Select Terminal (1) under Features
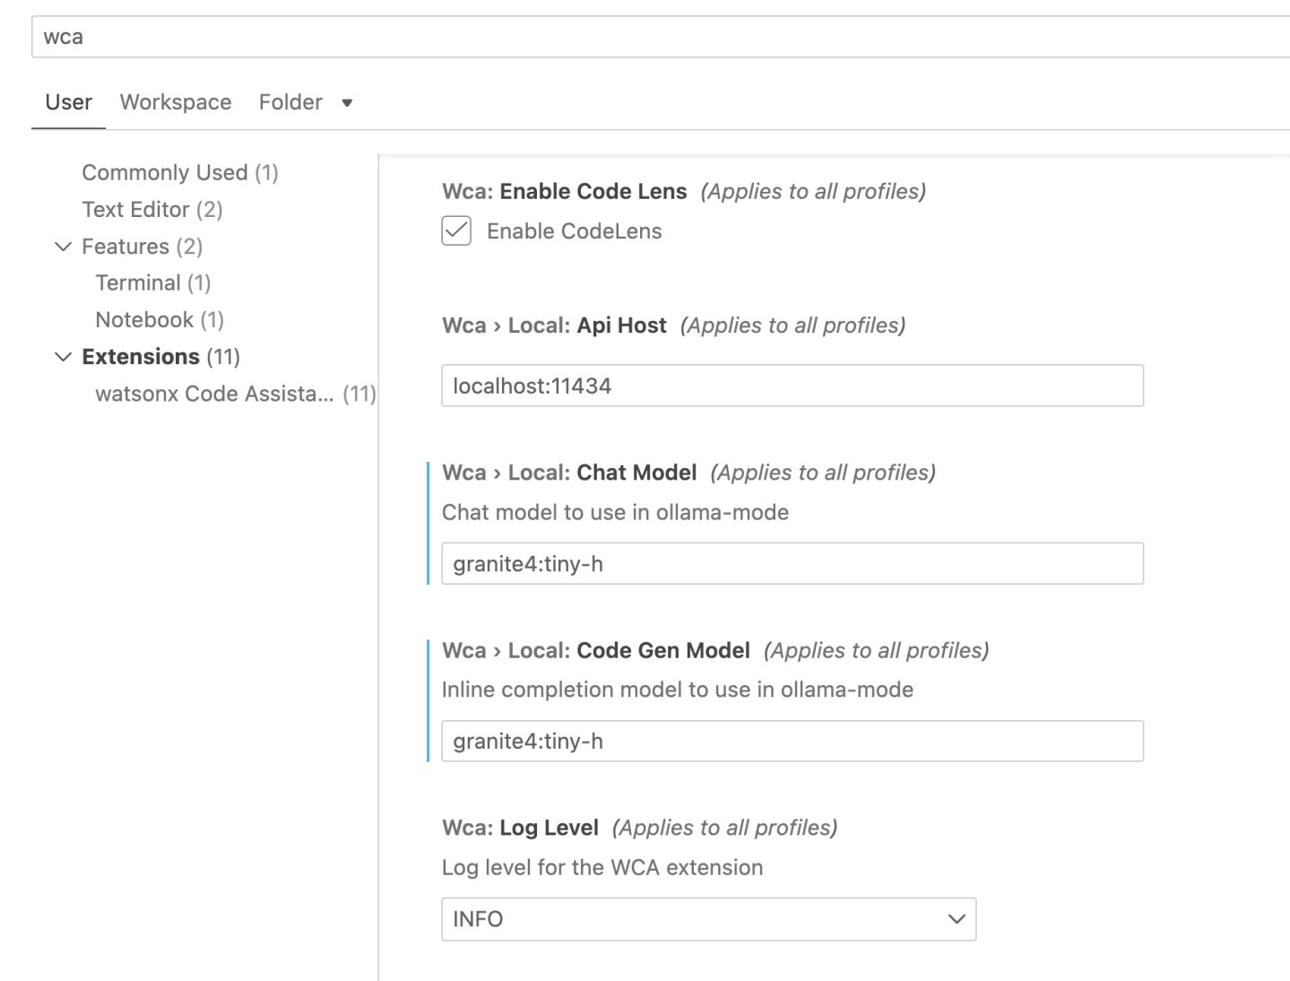This screenshot has height=981, width=1290. click(153, 283)
